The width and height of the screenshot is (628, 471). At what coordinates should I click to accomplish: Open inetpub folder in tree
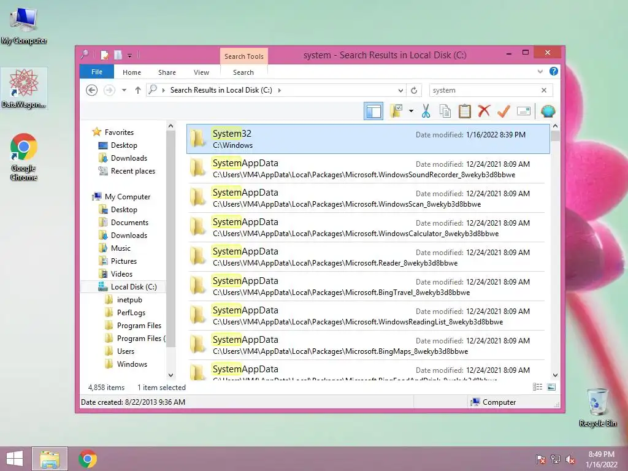pyautogui.click(x=129, y=299)
